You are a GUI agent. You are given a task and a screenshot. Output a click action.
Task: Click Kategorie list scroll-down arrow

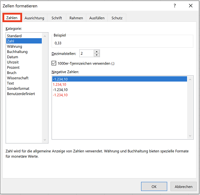coord(45,140)
